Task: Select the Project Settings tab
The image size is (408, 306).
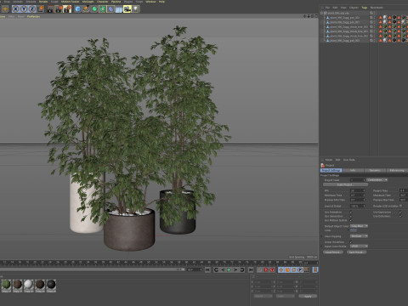Action: point(331,170)
